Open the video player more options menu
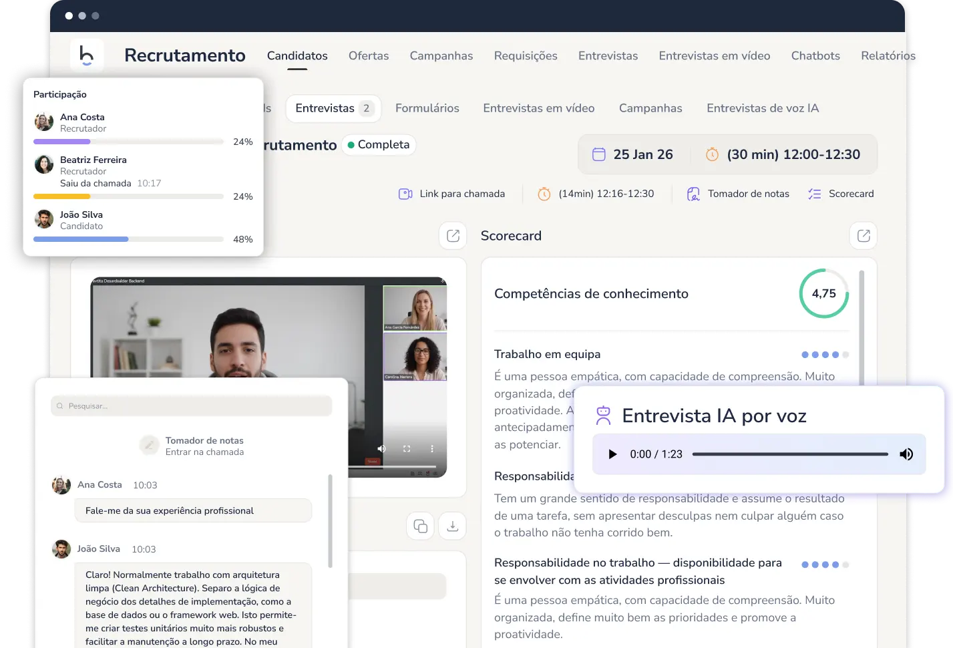953x648 pixels. click(432, 449)
